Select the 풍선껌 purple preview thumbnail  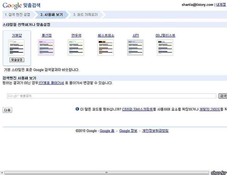point(46,48)
